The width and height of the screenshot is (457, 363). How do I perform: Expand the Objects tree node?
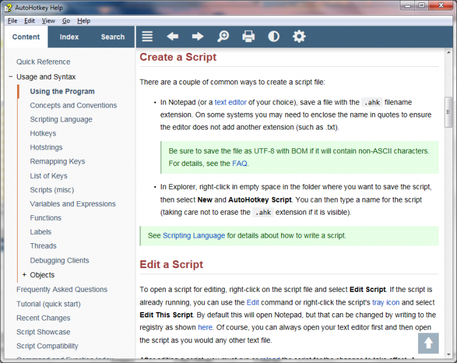pyautogui.click(x=24, y=275)
